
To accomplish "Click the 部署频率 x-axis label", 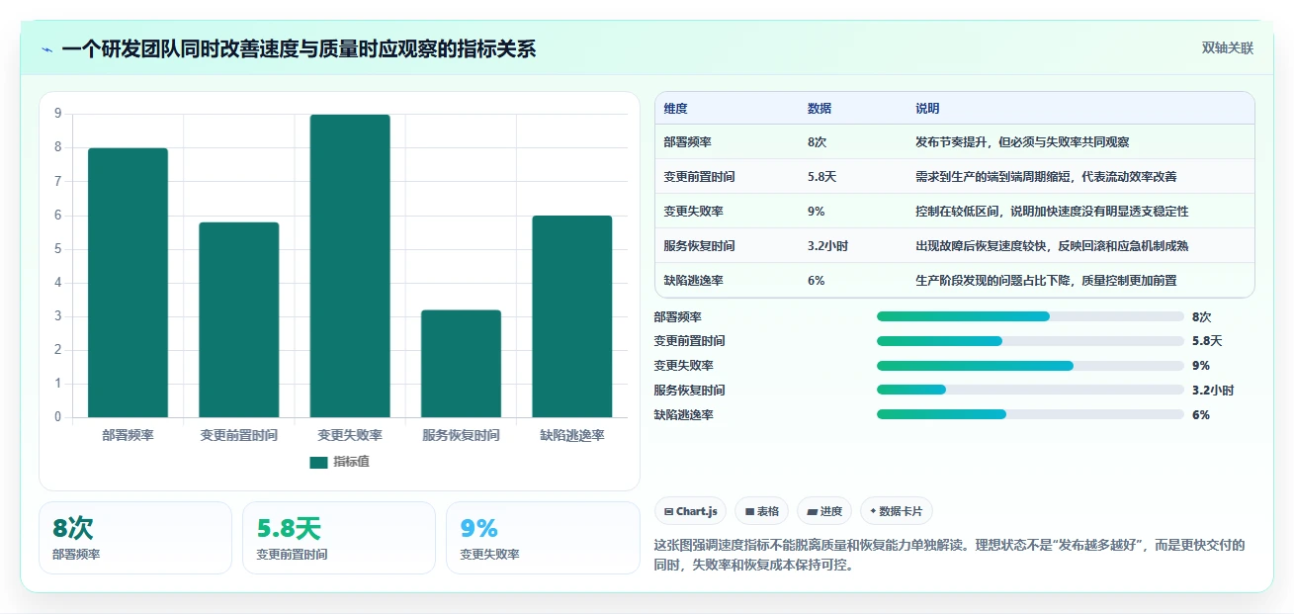I will coord(128,435).
